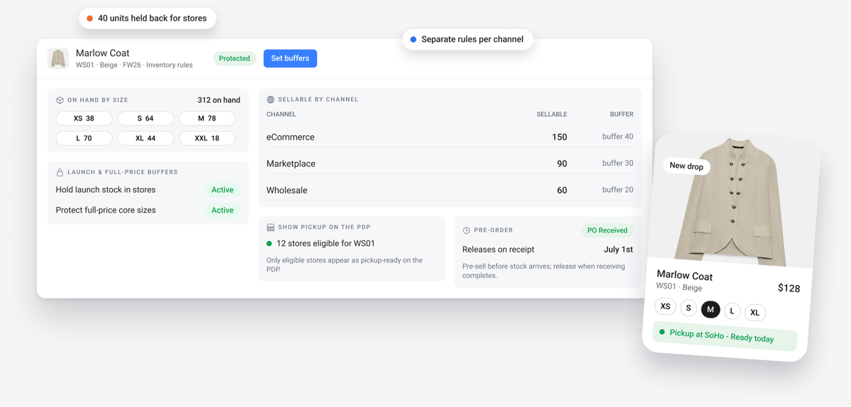
Task: Click the eCommerce sellable value 150
Action: pos(559,137)
